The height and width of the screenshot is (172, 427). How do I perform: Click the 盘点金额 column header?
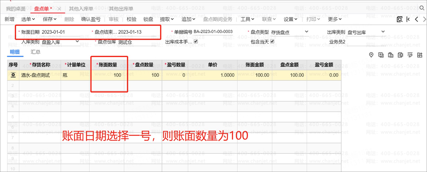click(289, 65)
